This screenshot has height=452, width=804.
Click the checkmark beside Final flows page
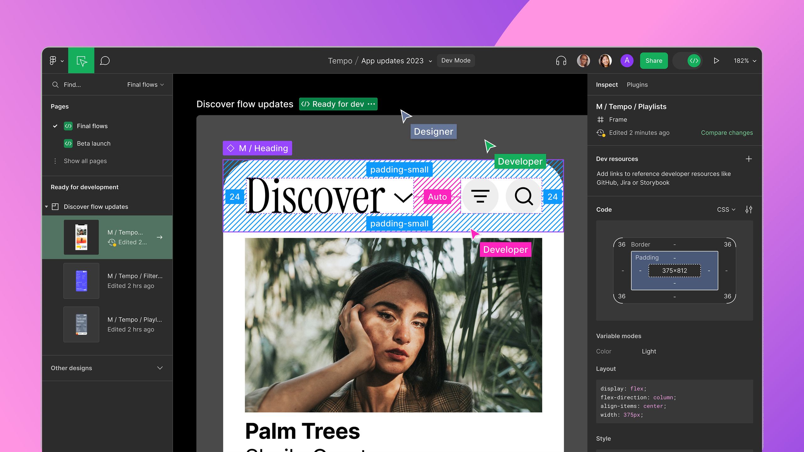(x=55, y=126)
